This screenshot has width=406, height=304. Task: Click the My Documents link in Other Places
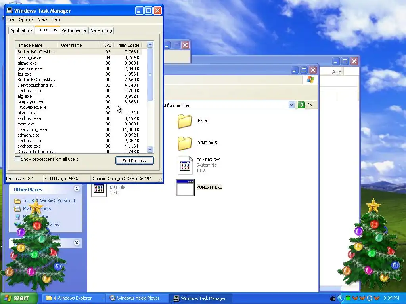click(x=37, y=209)
